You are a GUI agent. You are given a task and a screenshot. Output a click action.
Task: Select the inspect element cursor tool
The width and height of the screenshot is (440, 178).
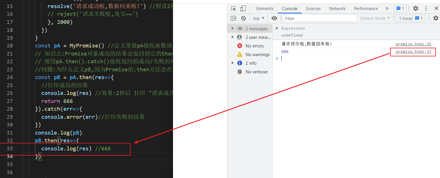pos(234,8)
